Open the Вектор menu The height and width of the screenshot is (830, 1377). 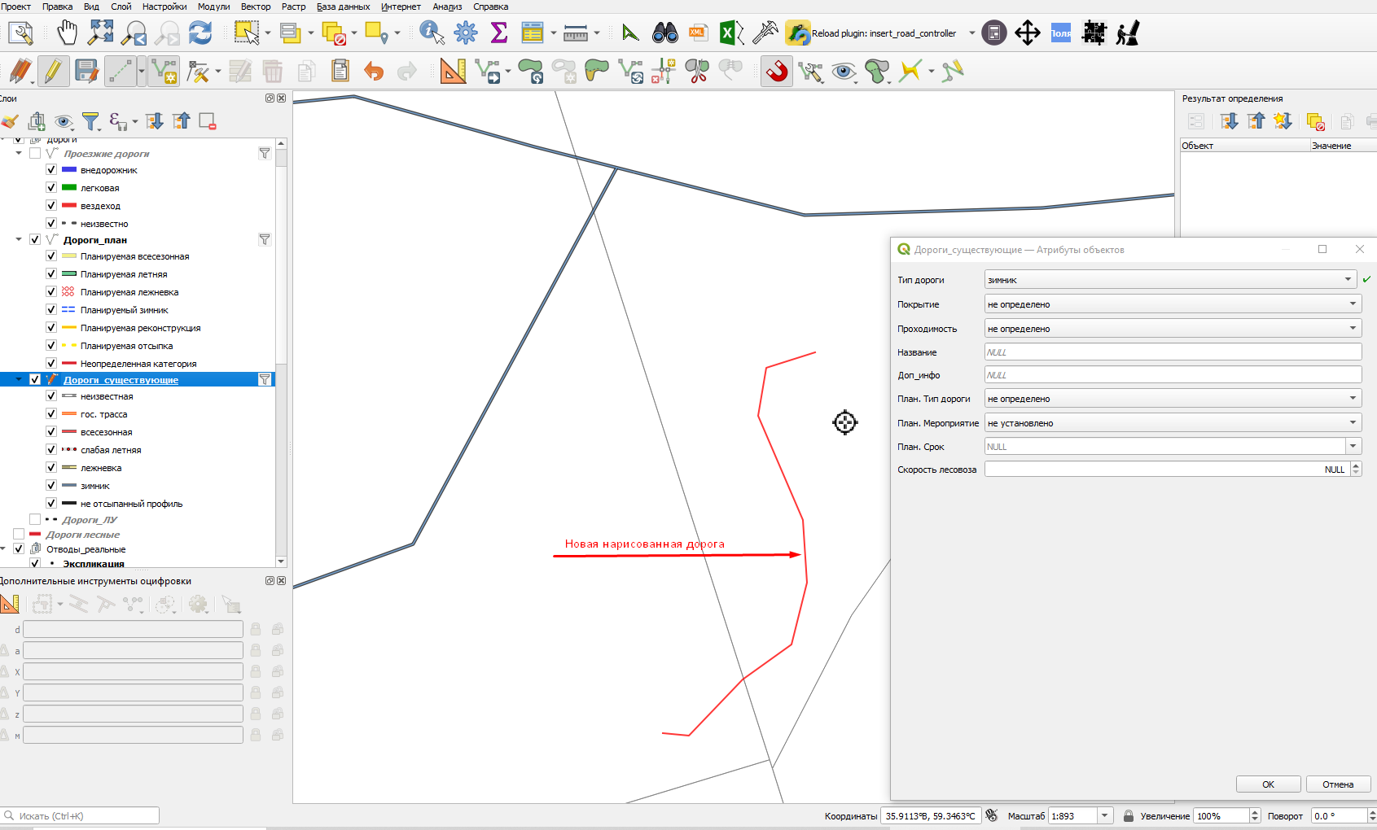[x=256, y=7]
